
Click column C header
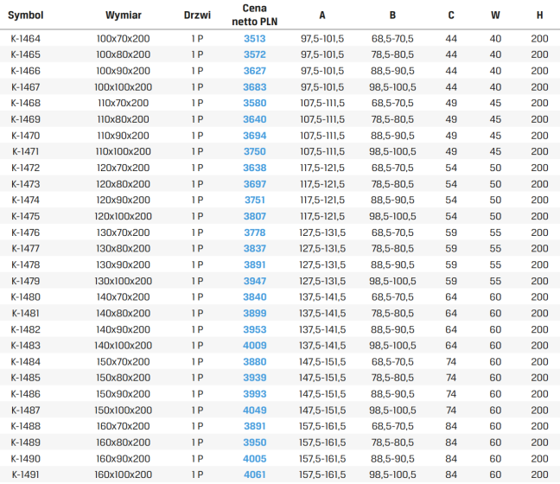451,16
